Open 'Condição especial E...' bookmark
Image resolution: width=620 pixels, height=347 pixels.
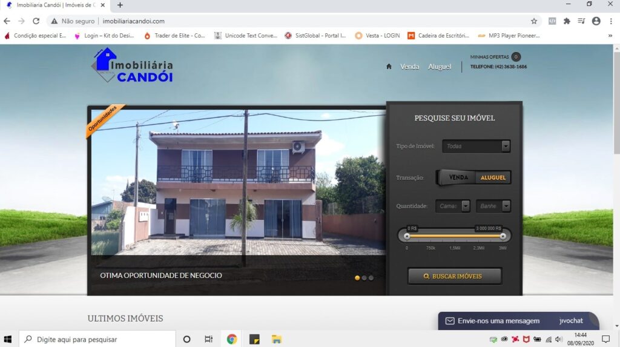coord(36,36)
